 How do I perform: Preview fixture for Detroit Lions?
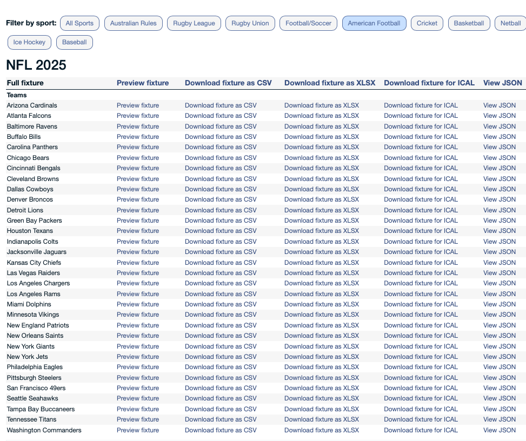coord(138,210)
